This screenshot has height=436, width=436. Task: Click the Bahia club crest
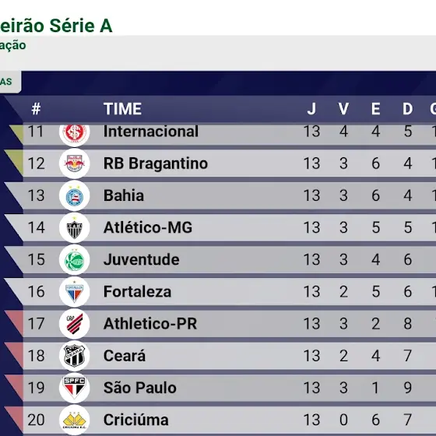point(74,195)
